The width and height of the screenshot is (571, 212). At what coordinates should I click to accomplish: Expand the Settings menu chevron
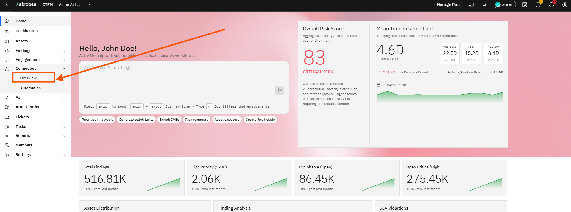pyautogui.click(x=64, y=155)
